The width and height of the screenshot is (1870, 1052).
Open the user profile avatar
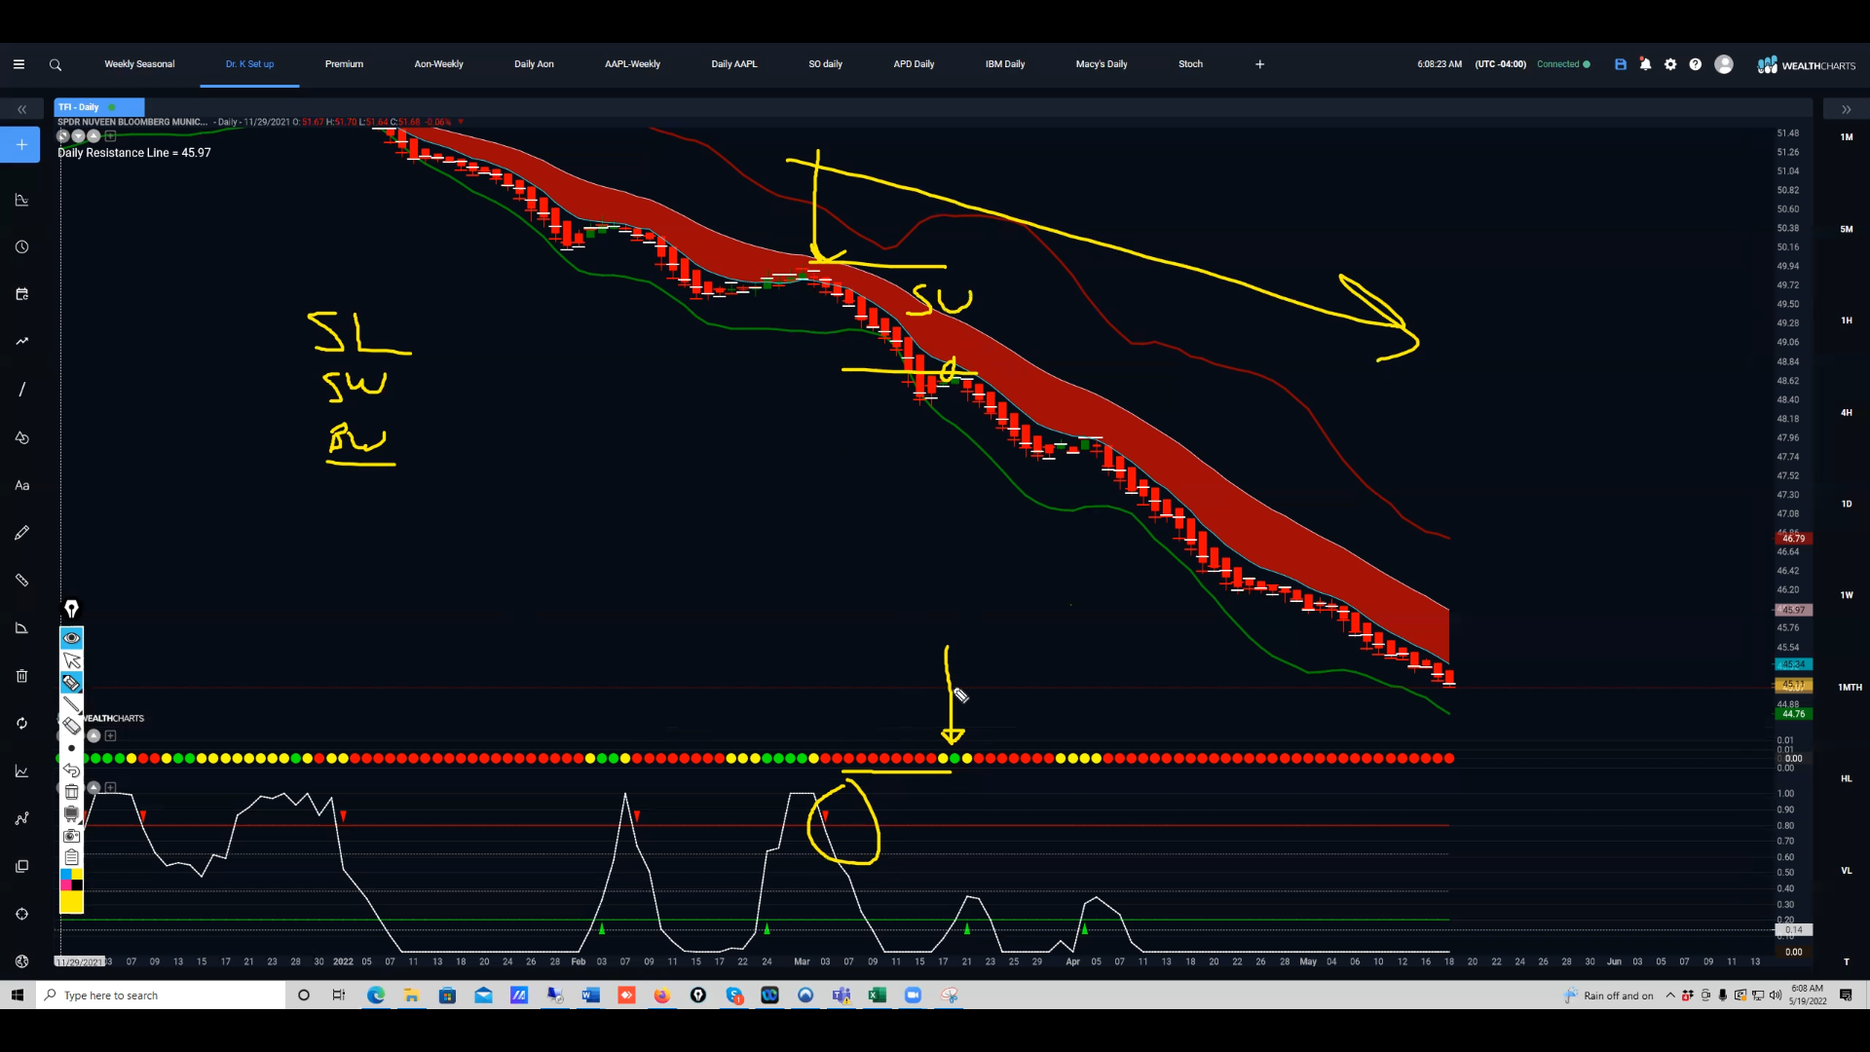pyautogui.click(x=1724, y=64)
